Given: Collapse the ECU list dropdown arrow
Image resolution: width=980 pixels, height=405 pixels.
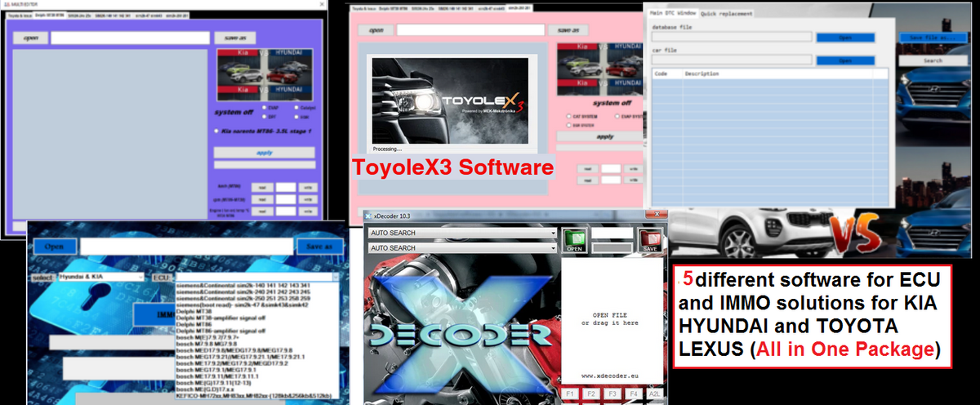Looking at the screenshot, I should (x=335, y=277).
